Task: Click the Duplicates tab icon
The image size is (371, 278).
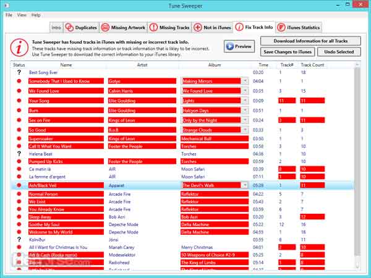Action: (69, 27)
